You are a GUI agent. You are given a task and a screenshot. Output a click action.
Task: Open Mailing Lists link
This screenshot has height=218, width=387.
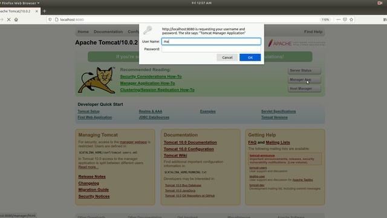278,143
